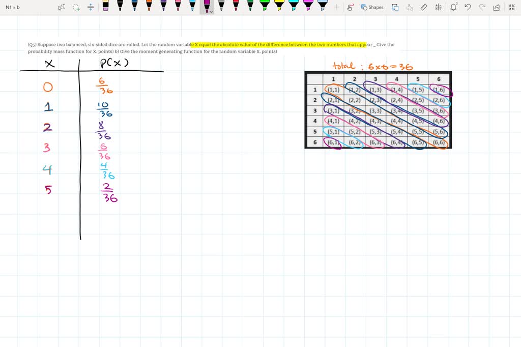The height and width of the screenshot is (347, 521).
Task: Select the green pen
Action: (x=249, y=7)
